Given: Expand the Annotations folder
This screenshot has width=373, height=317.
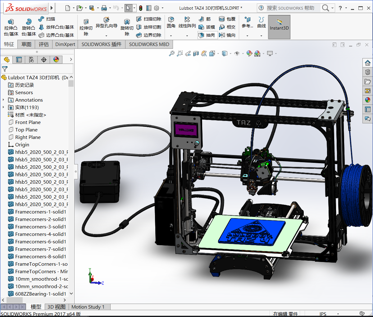Looking at the screenshot, I should click(4, 100).
